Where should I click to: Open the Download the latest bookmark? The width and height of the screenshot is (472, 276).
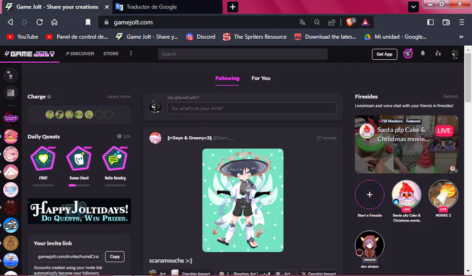tap(325, 37)
